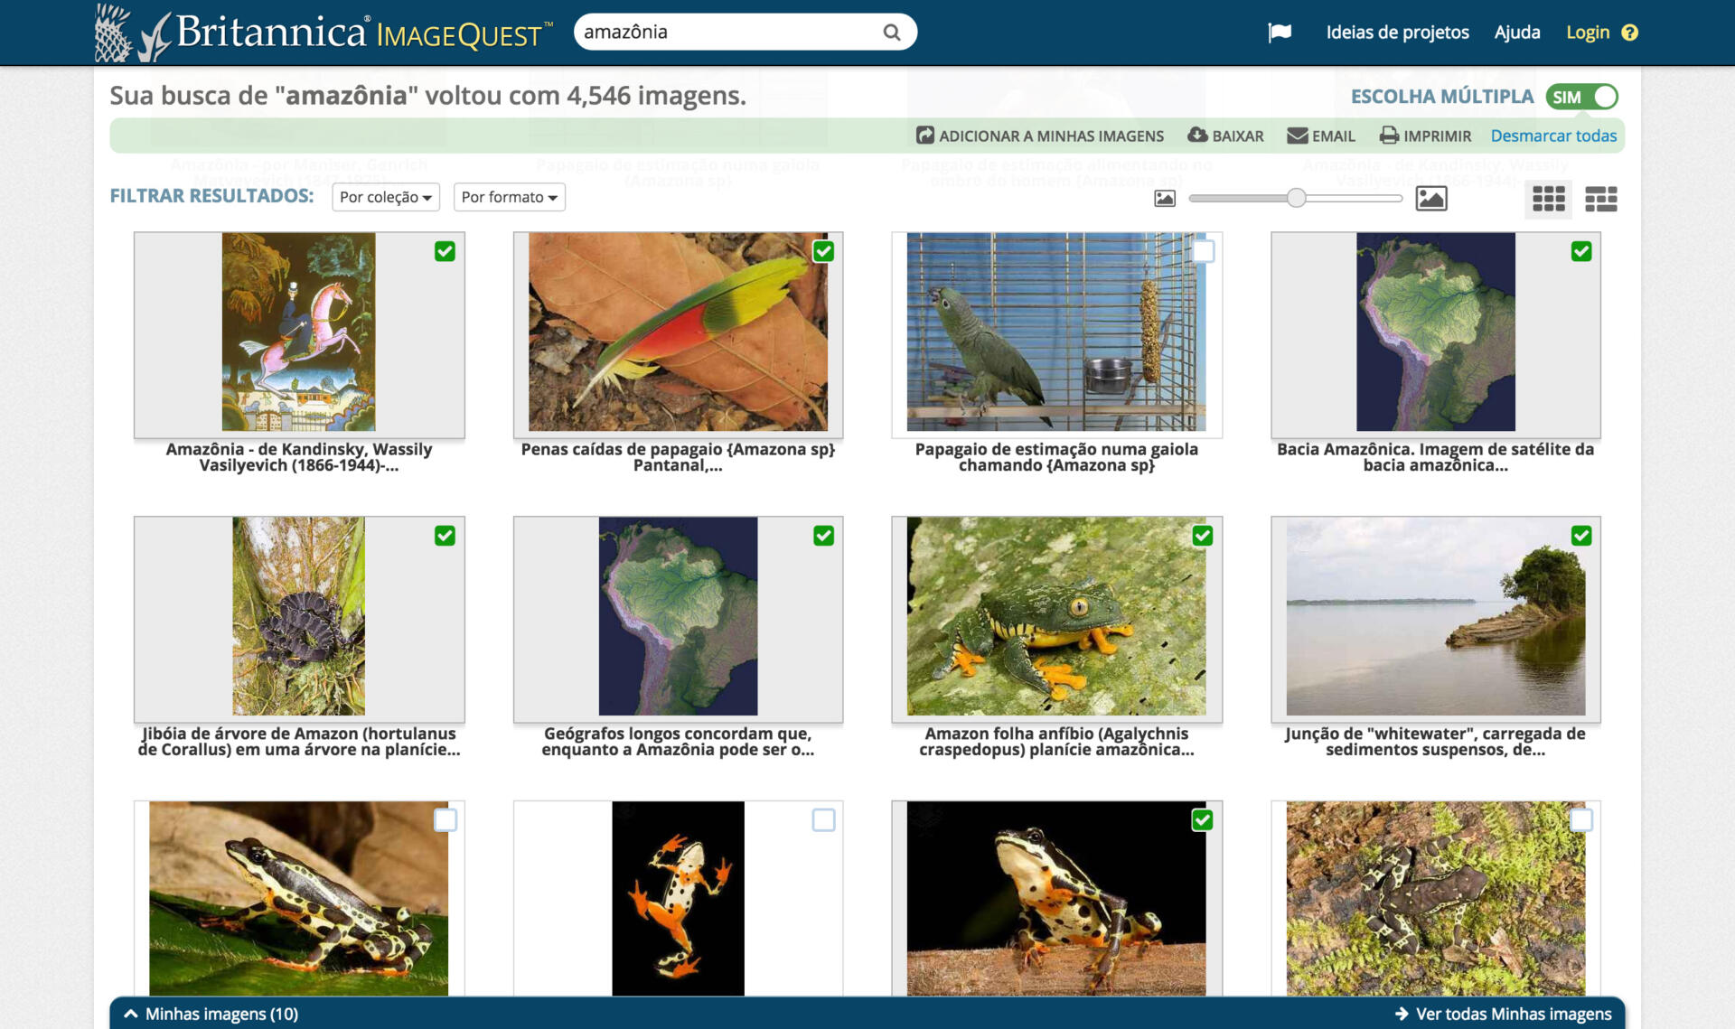The image size is (1735, 1029).
Task: Click the help question mark next to Login
Action: coord(1631,32)
